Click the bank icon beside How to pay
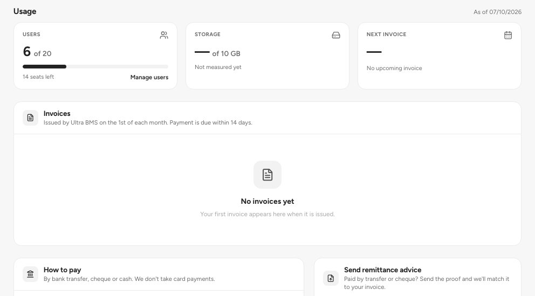 30,274
